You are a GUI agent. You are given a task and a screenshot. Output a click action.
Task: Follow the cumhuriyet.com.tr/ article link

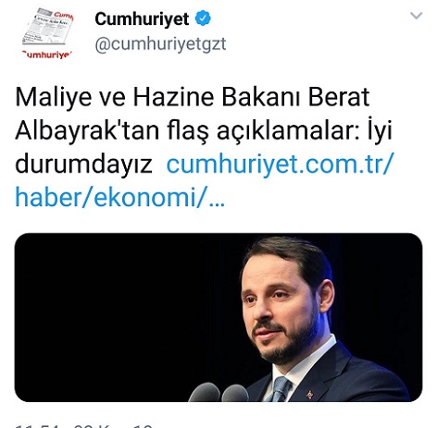(281, 164)
